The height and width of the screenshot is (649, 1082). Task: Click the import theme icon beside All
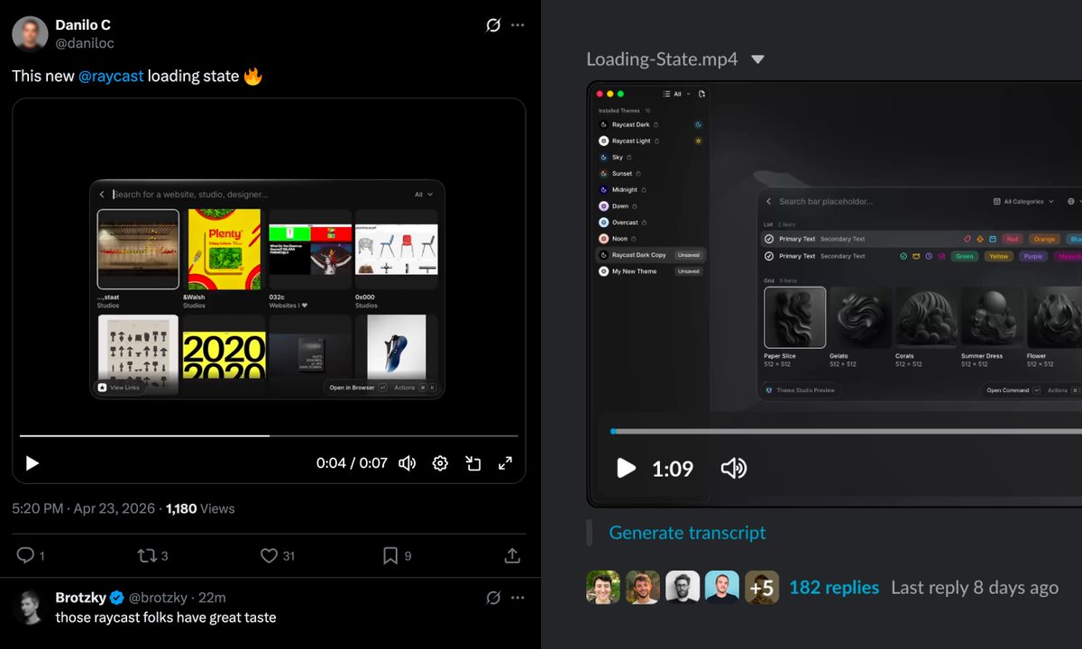click(701, 94)
